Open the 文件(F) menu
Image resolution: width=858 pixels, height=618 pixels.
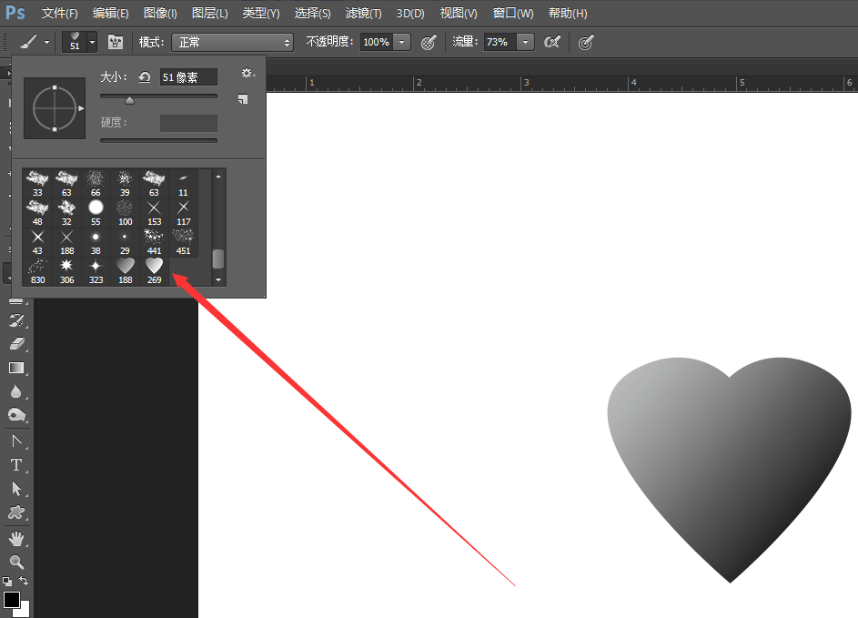(60, 13)
